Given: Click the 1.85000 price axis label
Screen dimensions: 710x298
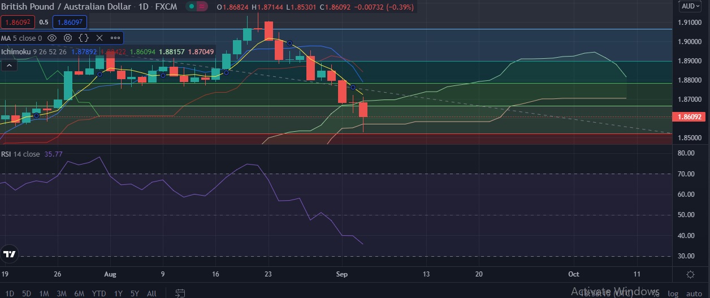Looking at the screenshot, I should pos(690,138).
